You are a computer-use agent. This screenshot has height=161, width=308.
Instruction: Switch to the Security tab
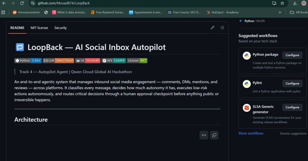click(x=60, y=28)
